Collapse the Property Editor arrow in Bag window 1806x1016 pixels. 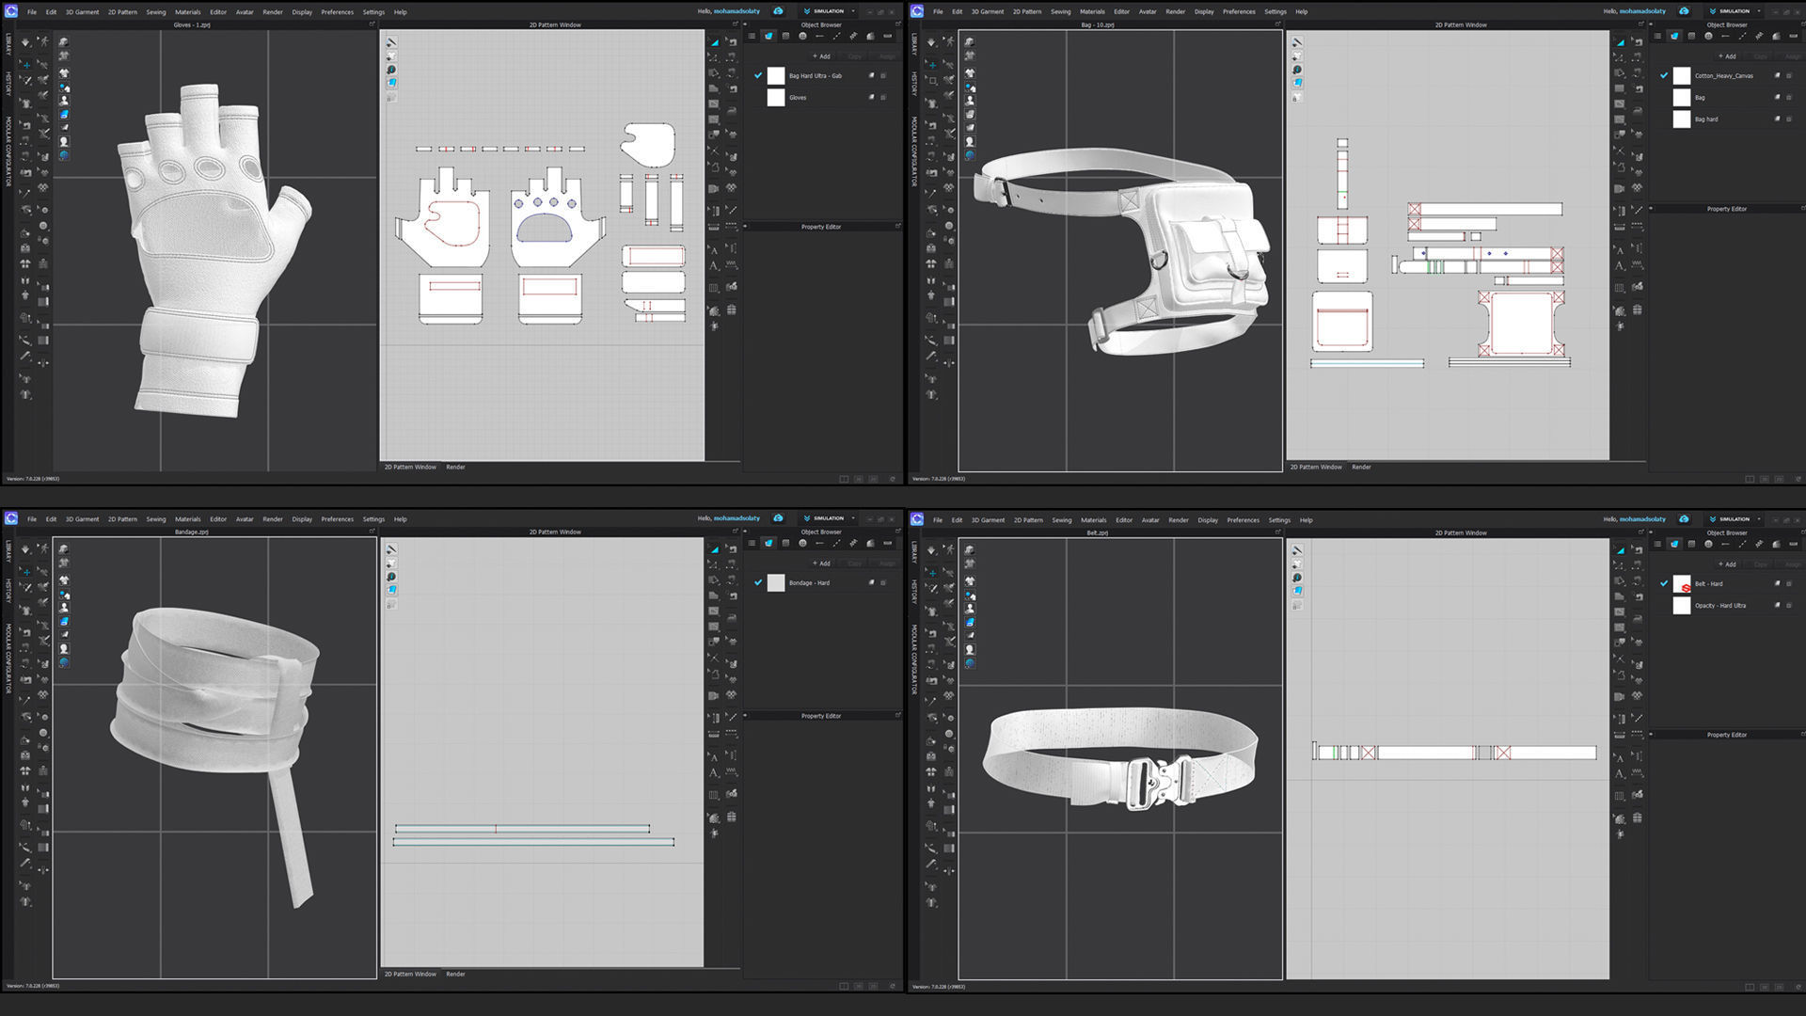coord(1652,209)
